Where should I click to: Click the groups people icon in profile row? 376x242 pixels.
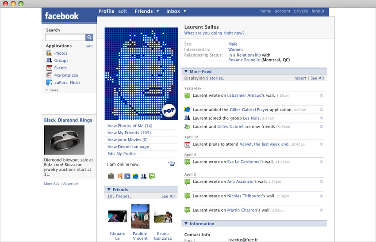[144, 176]
